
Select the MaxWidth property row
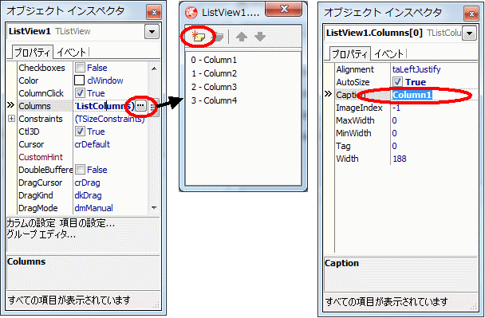point(406,120)
